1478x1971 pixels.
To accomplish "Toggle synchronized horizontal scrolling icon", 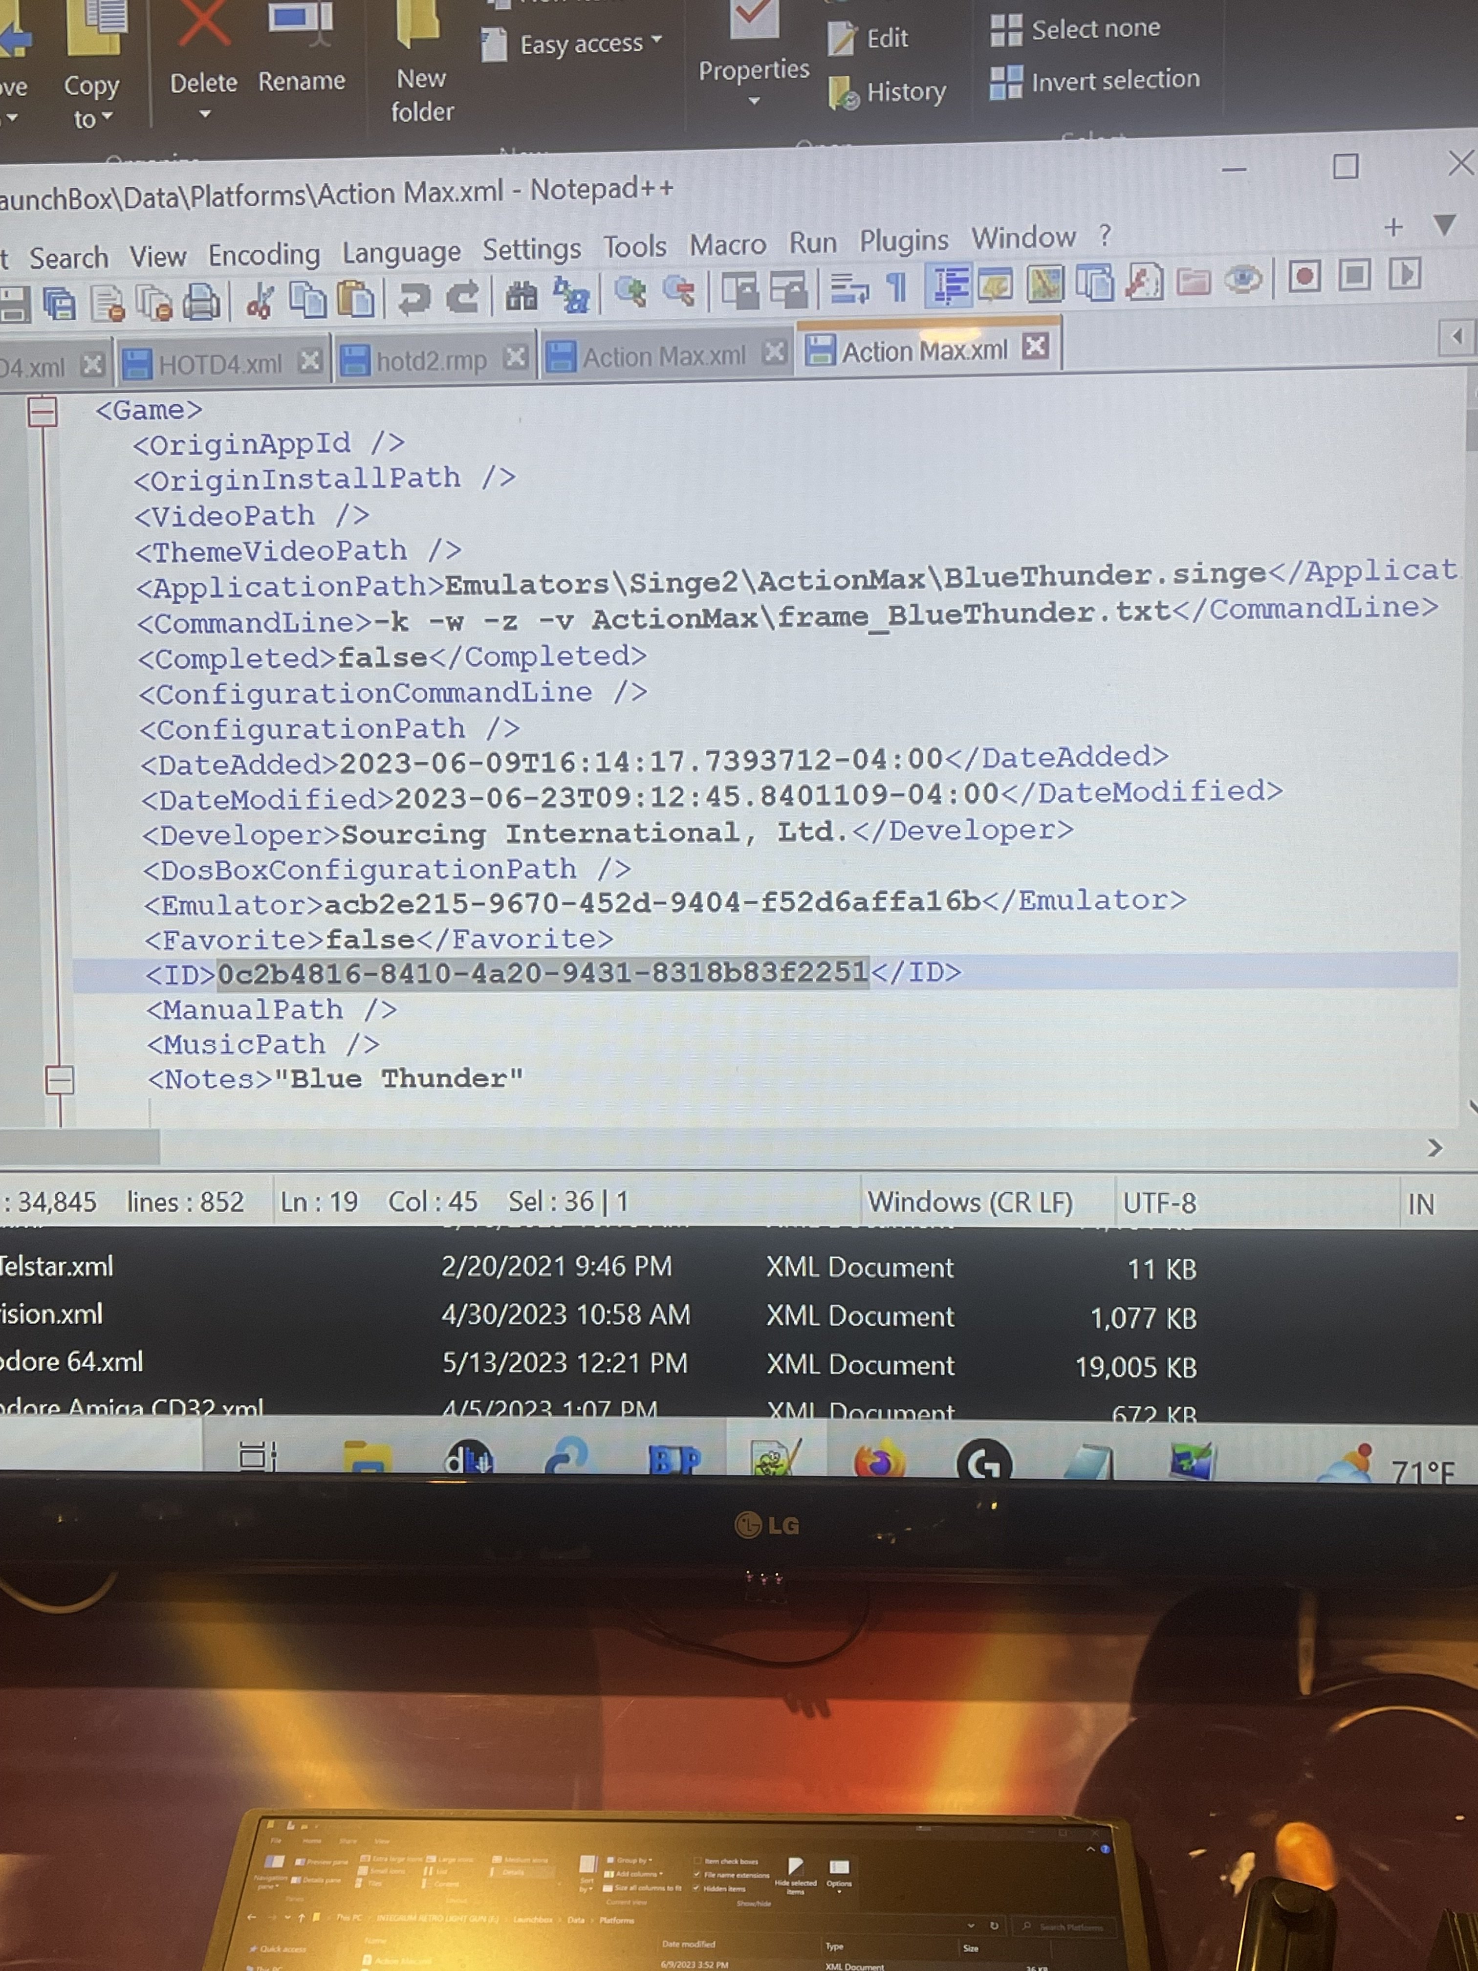I will pos(788,289).
